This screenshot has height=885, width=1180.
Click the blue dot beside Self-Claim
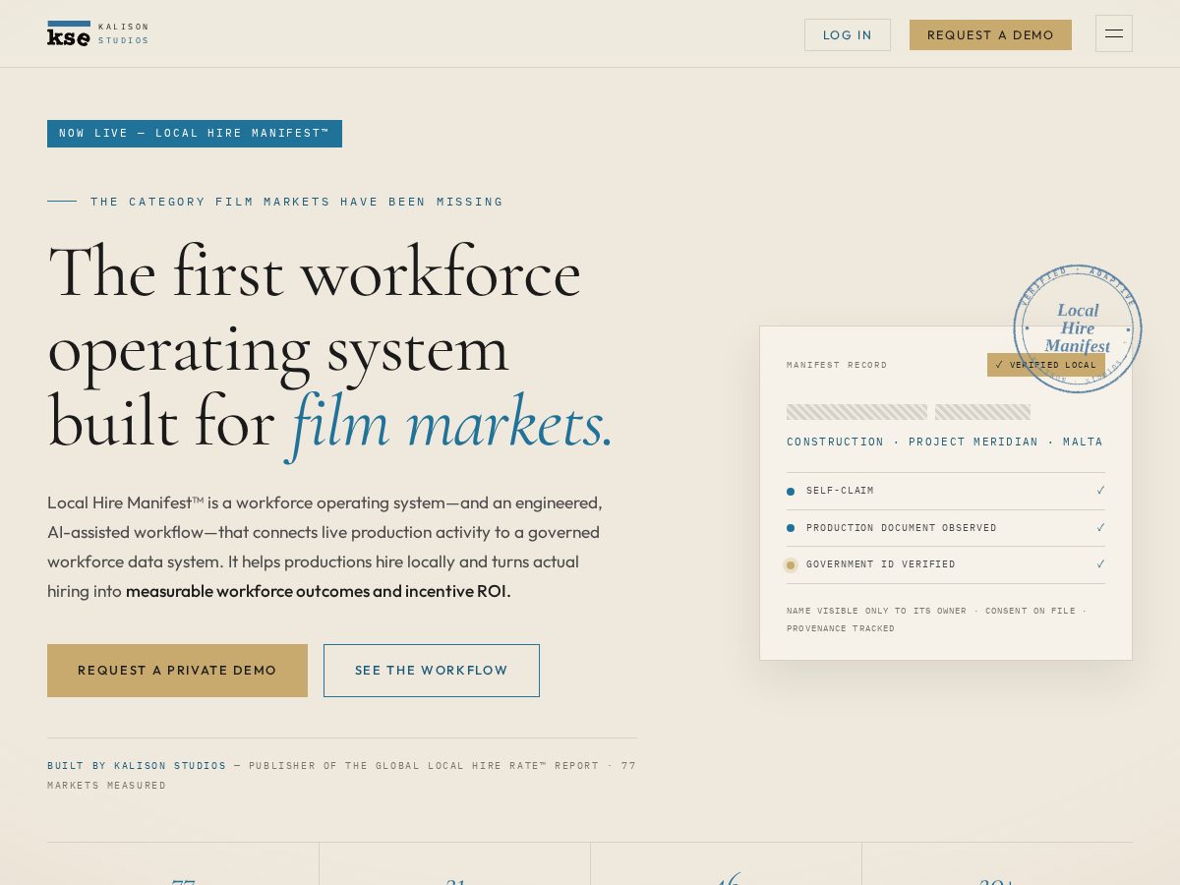pos(791,491)
